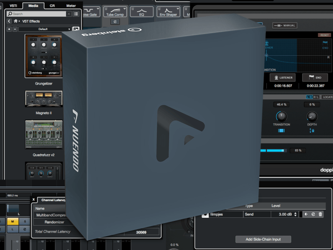Click the 30569 total latency value
Image resolution: width=333 pixels, height=250 pixels.
pos(141,233)
